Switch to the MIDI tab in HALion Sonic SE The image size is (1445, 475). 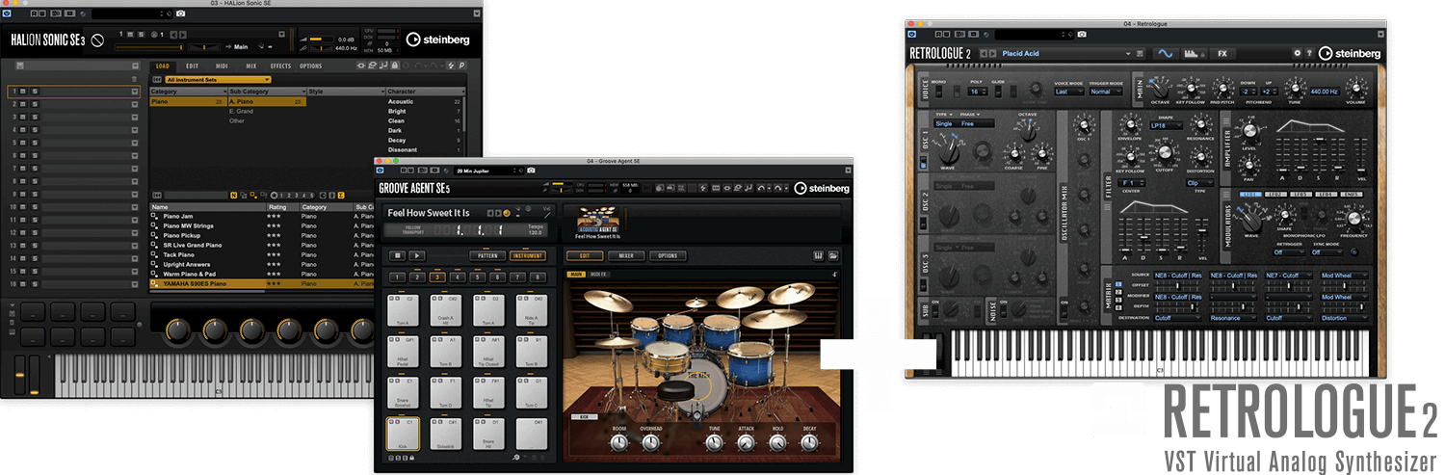pos(223,66)
